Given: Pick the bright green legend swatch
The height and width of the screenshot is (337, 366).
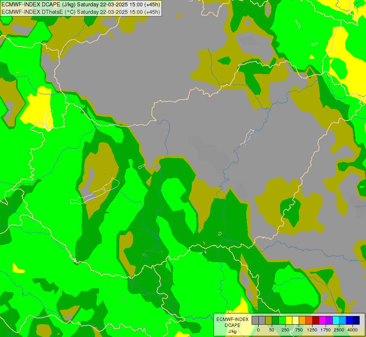Looking at the screenshot, I should click(282, 320).
